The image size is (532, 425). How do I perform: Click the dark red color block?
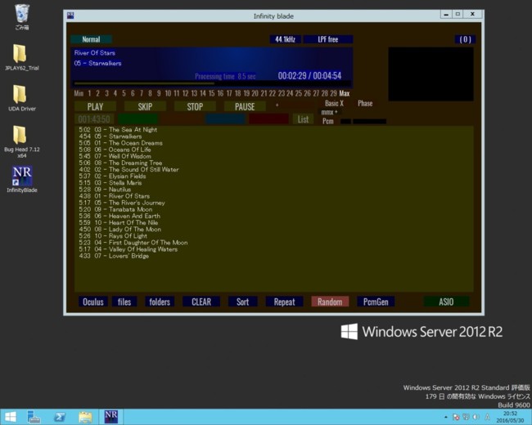coord(268,119)
